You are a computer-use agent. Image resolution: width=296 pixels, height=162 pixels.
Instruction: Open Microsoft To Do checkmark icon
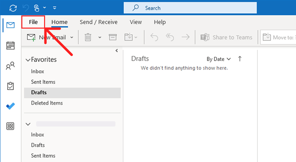click(x=11, y=106)
